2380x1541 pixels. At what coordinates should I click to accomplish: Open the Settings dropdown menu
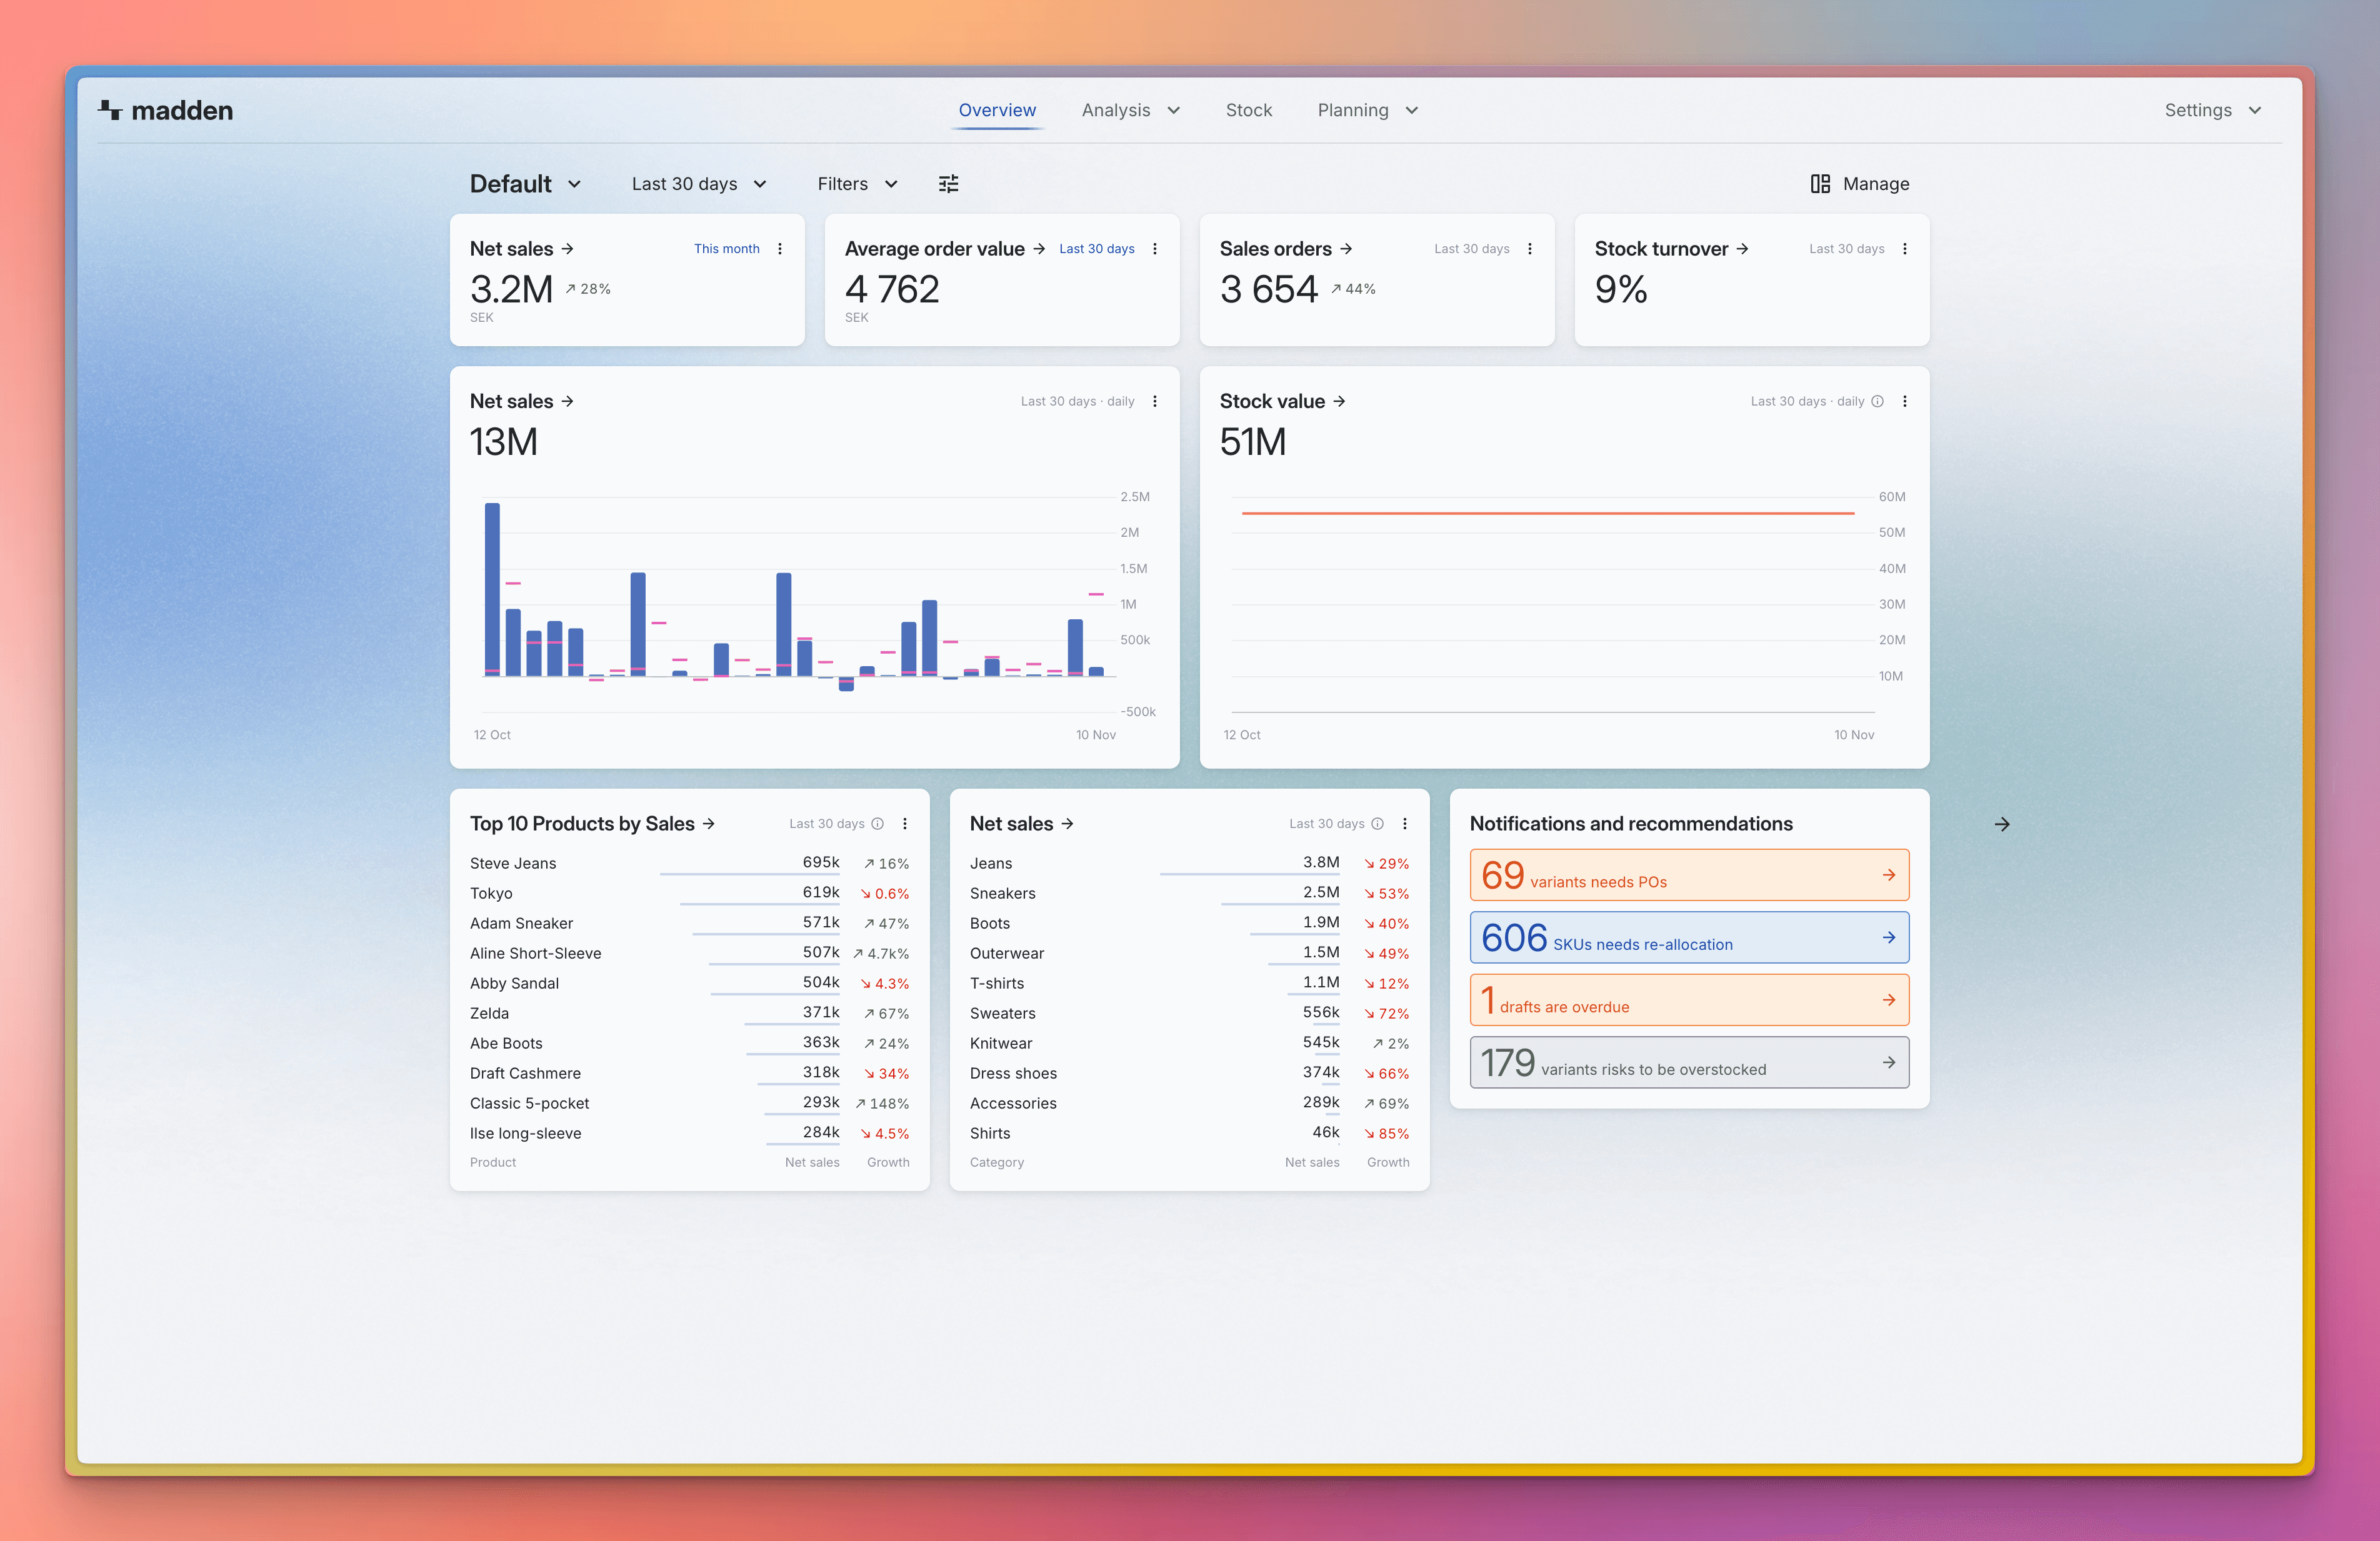point(2212,110)
